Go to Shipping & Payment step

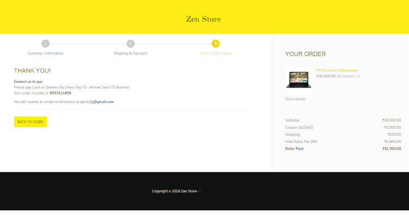(x=130, y=53)
